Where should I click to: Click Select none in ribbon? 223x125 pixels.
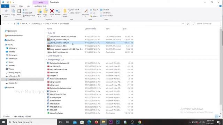[105, 13]
